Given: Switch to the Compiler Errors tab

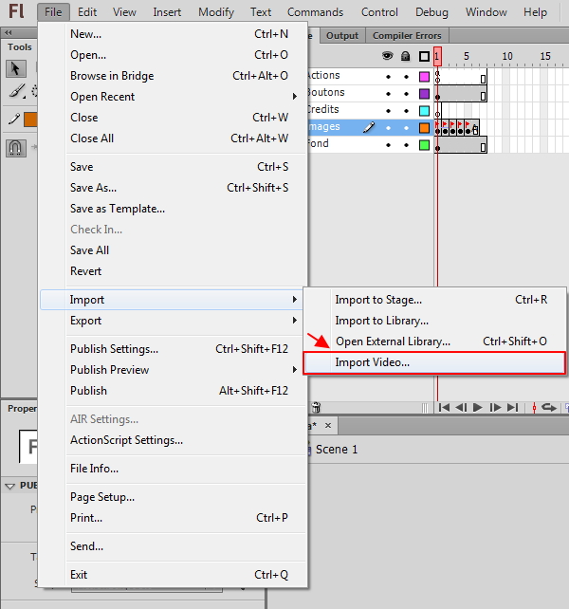Looking at the screenshot, I should click(x=407, y=36).
